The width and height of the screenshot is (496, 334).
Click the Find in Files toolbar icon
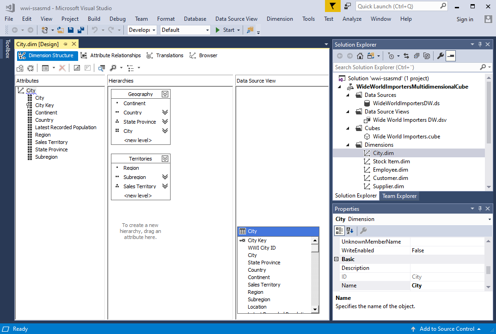[250, 30]
